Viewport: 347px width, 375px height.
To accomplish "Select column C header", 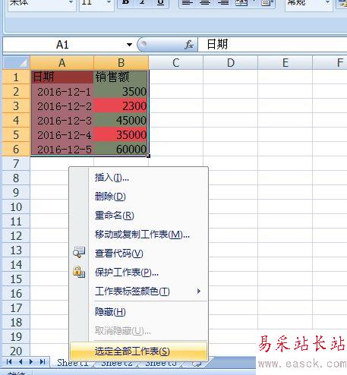I will pos(176,63).
